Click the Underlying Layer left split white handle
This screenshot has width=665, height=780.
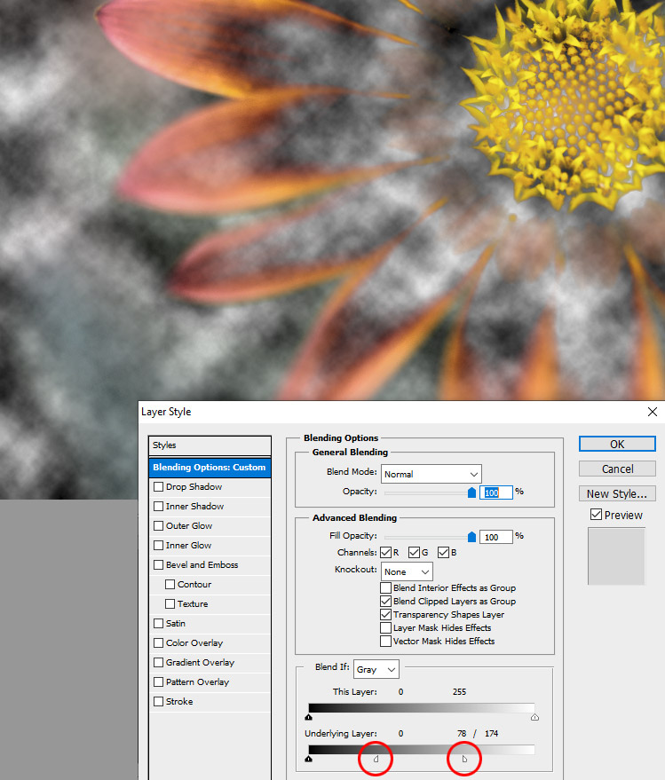pyautogui.click(x=376, y=759)
